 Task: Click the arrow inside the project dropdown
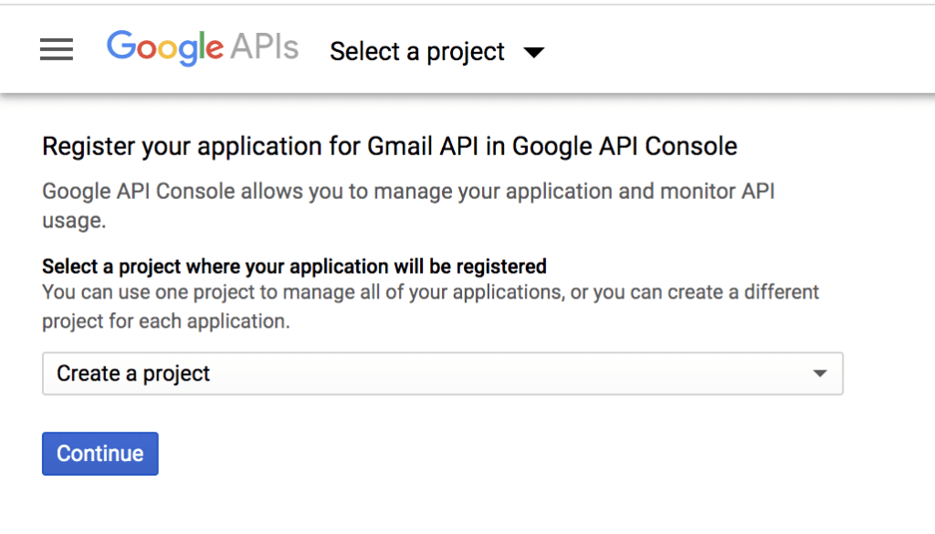point(820,373)
